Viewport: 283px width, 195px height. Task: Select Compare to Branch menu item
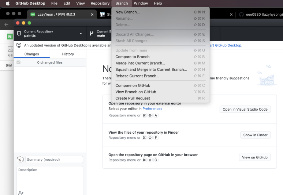pyautogui.click(x=160, y=57)
